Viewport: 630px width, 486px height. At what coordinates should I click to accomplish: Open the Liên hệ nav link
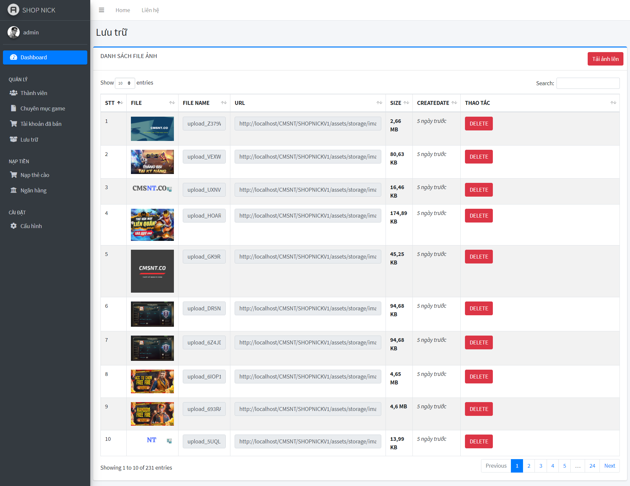[150, 10]
